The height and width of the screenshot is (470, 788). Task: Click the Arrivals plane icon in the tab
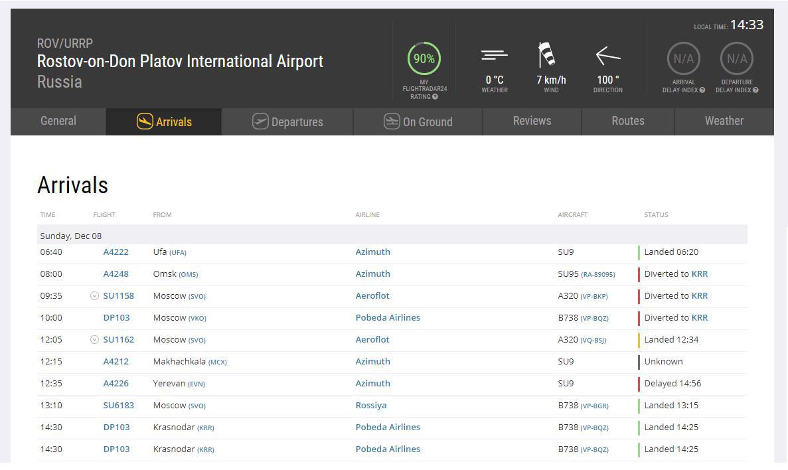coord(145,121)
